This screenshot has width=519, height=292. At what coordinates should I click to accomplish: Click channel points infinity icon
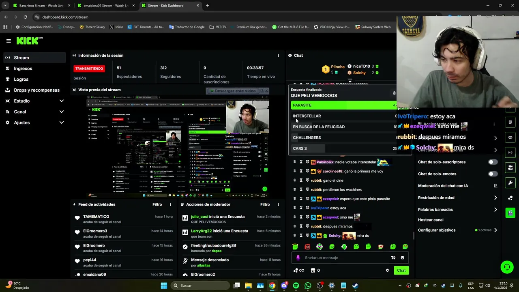(x=298, y=271)
